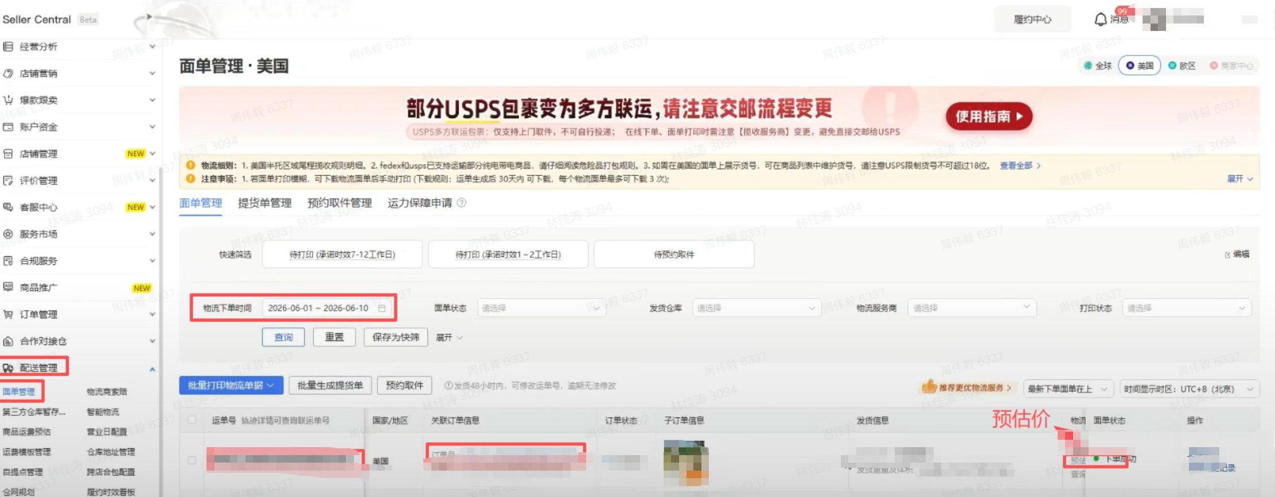Open the 物流服务商 dropdown
This screenshot has height=497, width=1275.
pos(972,308)
